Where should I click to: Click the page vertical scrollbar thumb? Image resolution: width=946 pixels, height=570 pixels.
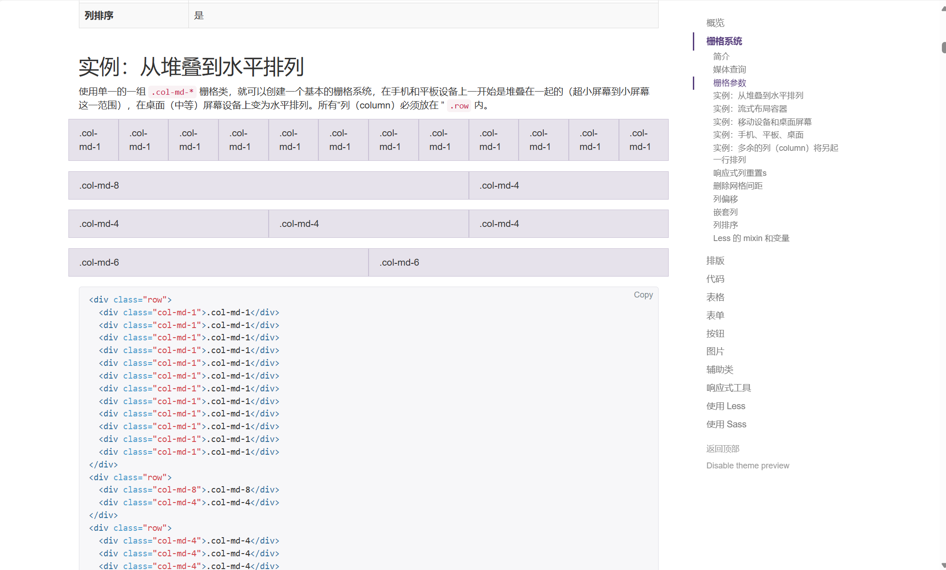[943, 47]
